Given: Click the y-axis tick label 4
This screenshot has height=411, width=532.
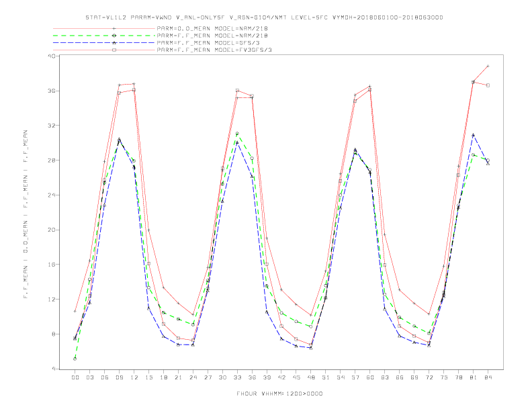Looking at the screenshot, I should (x=54, y=369).
